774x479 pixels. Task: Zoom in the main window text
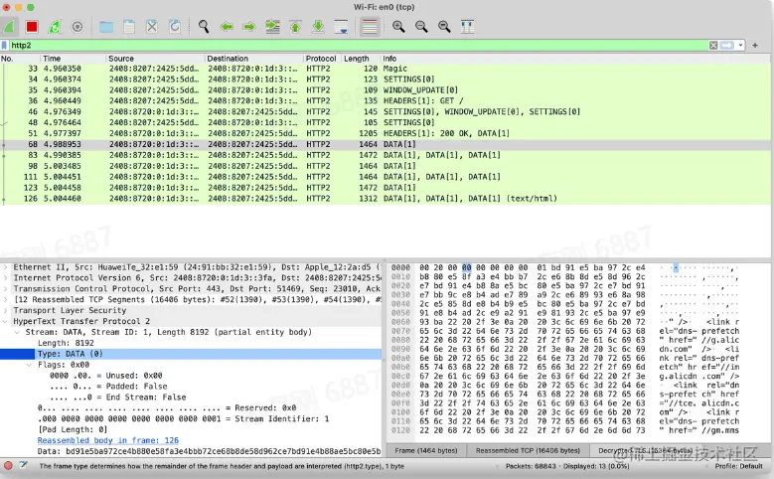click(398, 26)
